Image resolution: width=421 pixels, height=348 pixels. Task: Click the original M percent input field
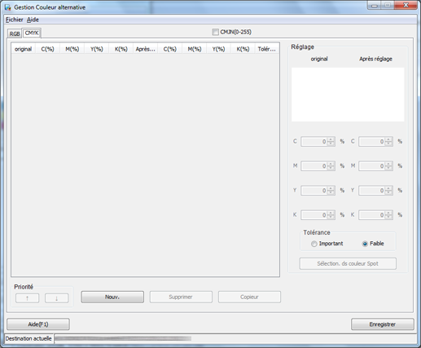pyautogui.click(x=314, y=166)
